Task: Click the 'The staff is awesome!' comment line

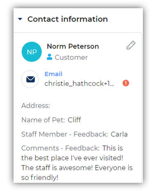Action: [x=57, y=168]
